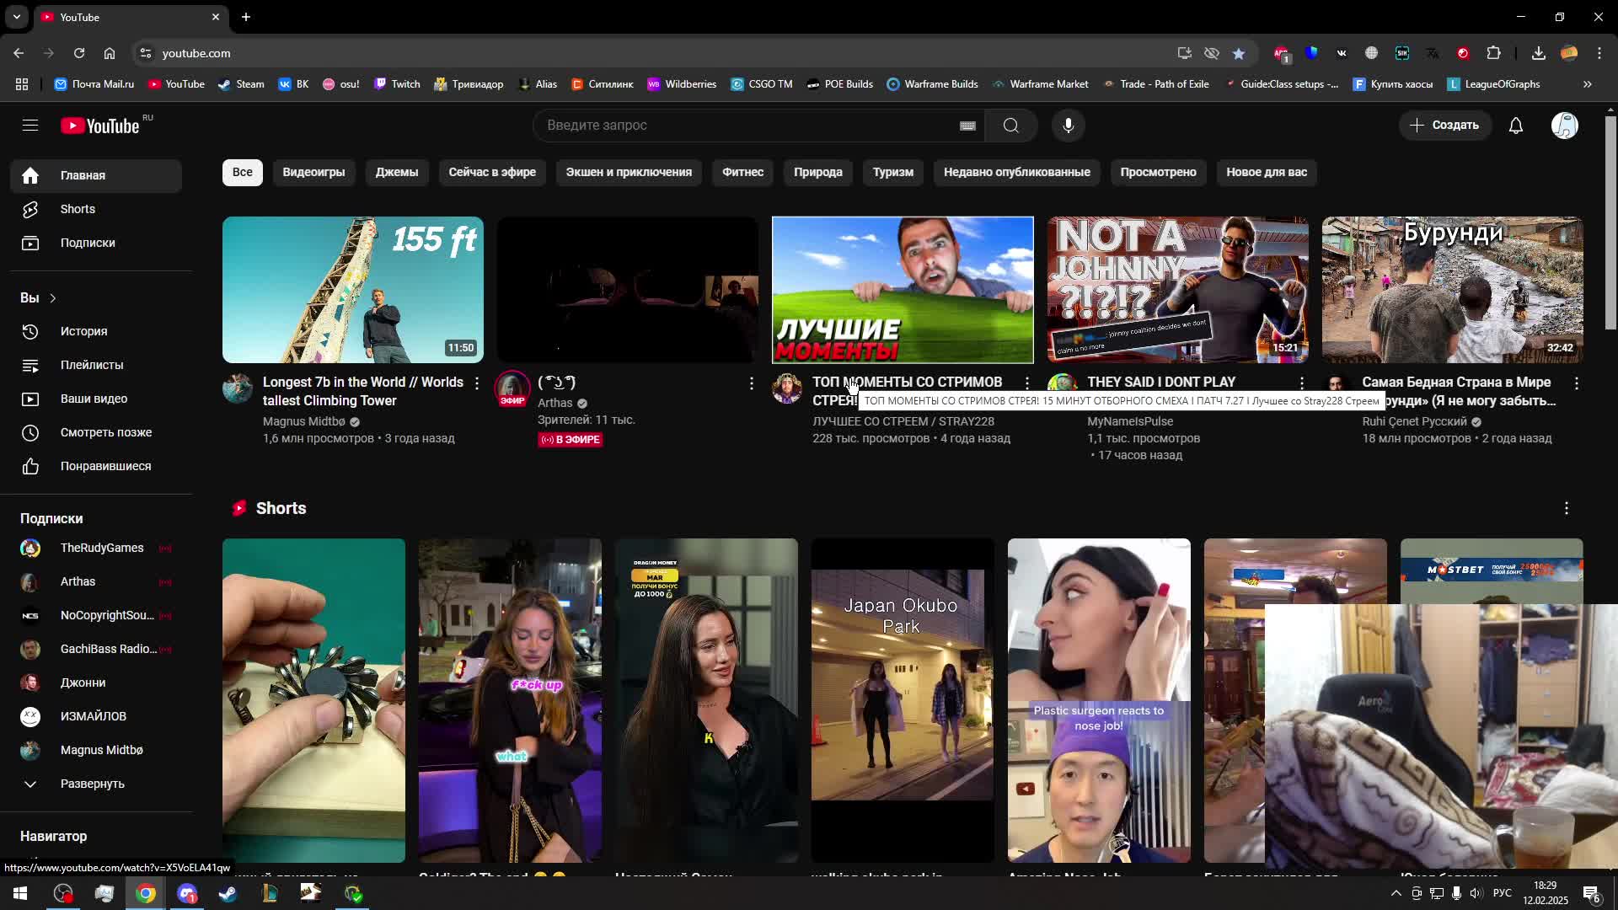Show more bookmarks overflow arrow
The width and height of the screenshot is (1618, 910).
coord(1588,84)
